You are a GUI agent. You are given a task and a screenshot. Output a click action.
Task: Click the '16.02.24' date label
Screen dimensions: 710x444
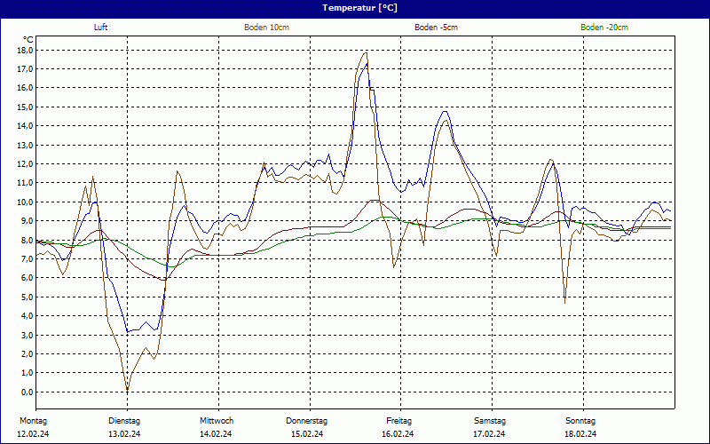tap(398, 434)
